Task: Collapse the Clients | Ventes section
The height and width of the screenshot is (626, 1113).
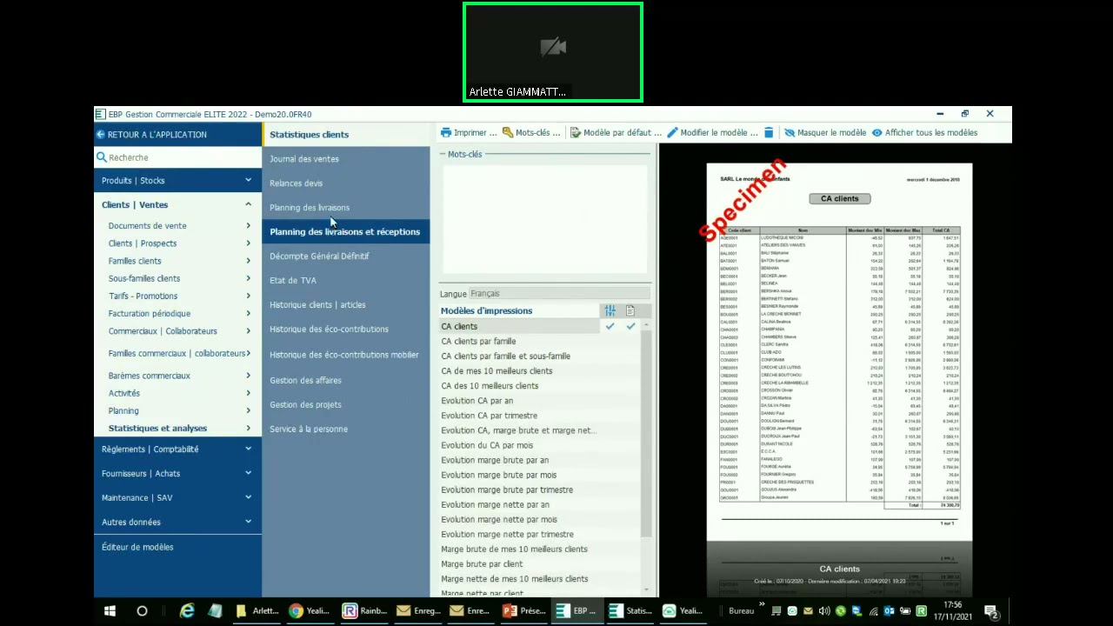Action: (x=248, y=205)
